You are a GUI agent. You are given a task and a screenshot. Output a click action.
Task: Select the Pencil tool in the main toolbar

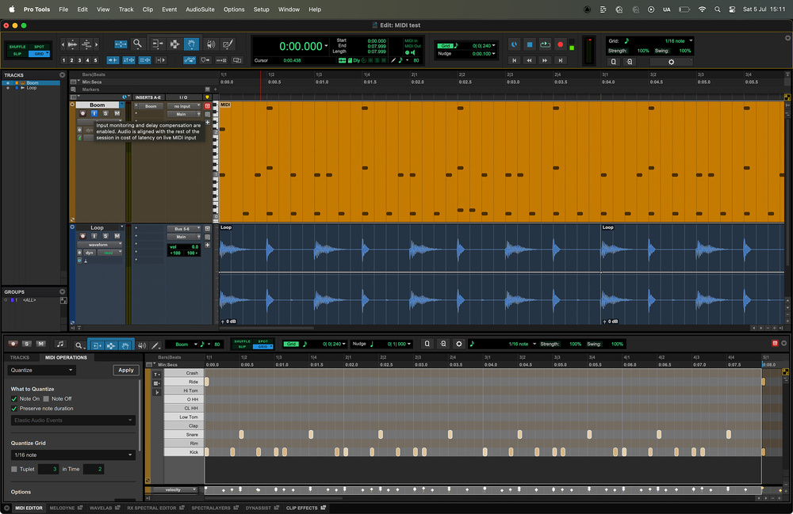(228, 44)
